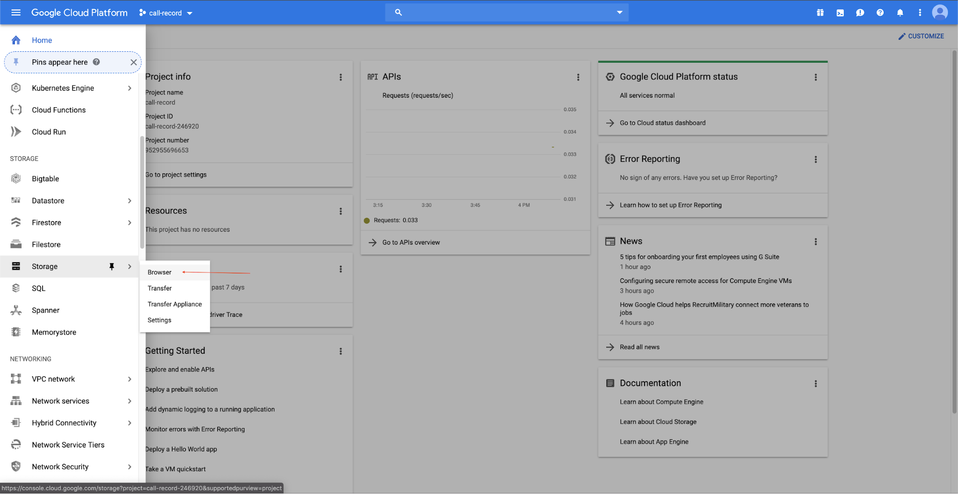Screen dimensions: 958x494
Task: Expand the Datastore submenu chevron
Action: [129, 201]
